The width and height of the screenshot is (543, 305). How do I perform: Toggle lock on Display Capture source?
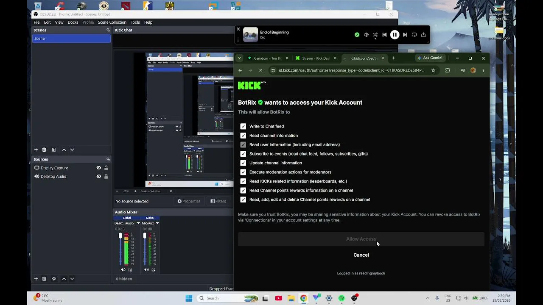(106, 168)
